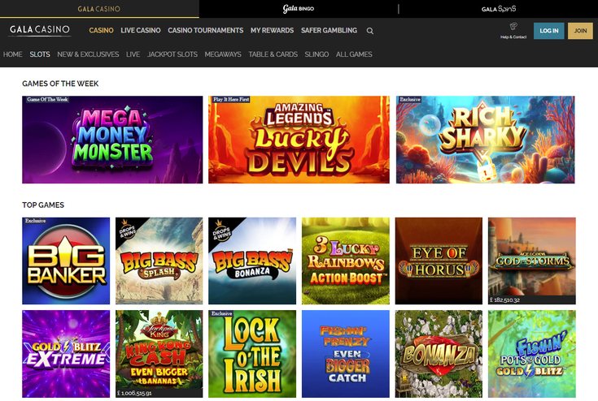The width and height of the screenshot is (598, 401).
Task: Launch Fishin' Frenzy Even Bigger Catch tile
Action: (346, 354)
